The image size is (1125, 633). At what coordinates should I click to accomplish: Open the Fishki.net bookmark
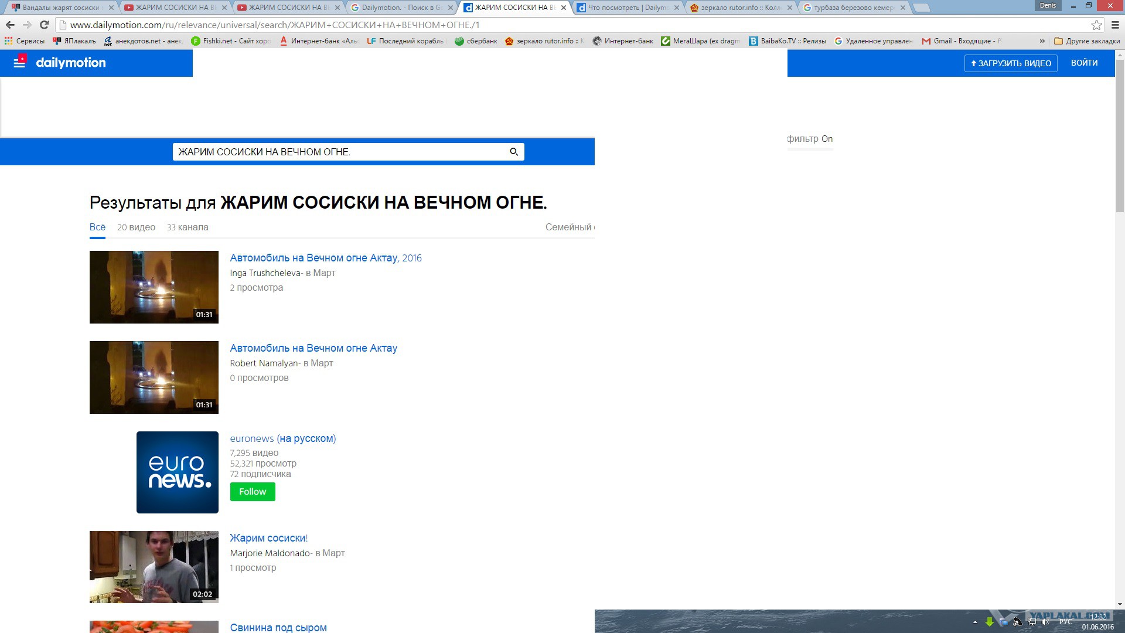click(x=231, y=41)
